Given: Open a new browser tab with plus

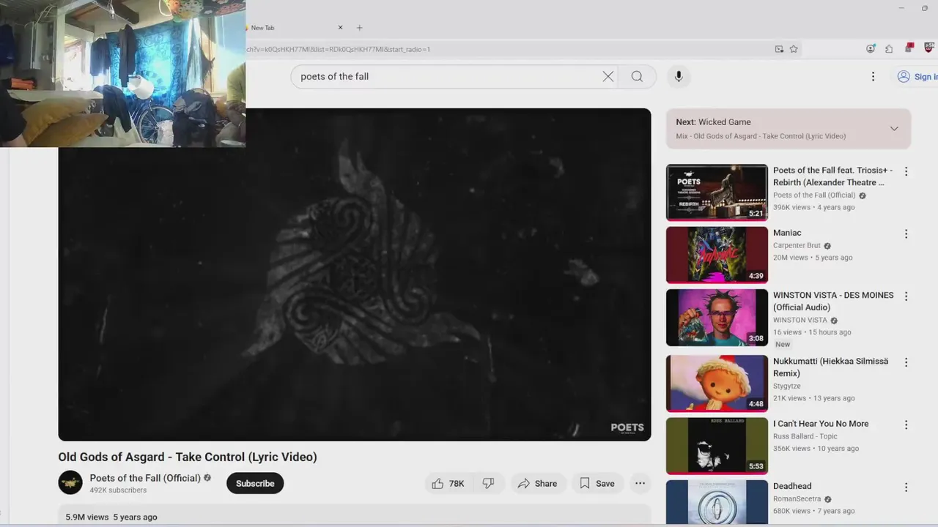Looking at the screenshot, I should pos(359,28).
